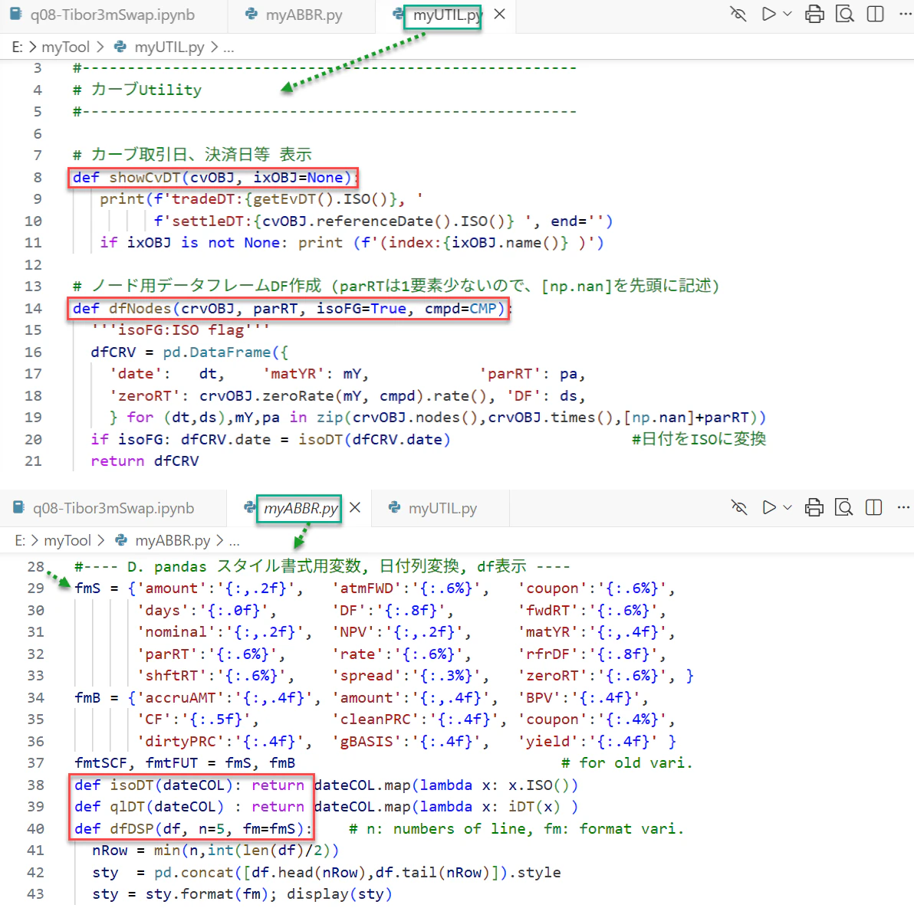Viewport: 914px width, 908px height.
Task: Click the 'return dfCRV' statement
Action: [145, 461]
